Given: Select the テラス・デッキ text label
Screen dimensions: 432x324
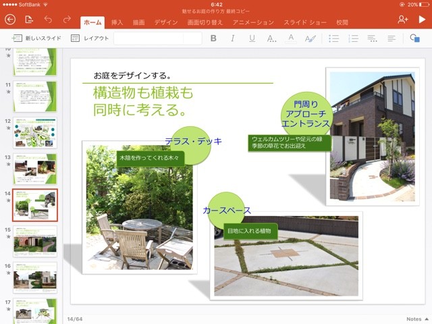Looking at the screenshot, I should [193, 142].
